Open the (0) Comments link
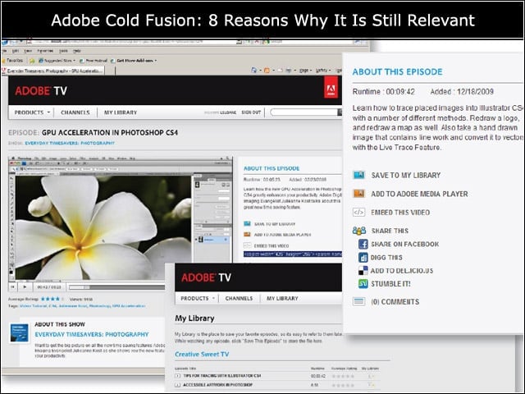This screenshot has height=394, width=525. pyautogui.click(x=395, y=301)
